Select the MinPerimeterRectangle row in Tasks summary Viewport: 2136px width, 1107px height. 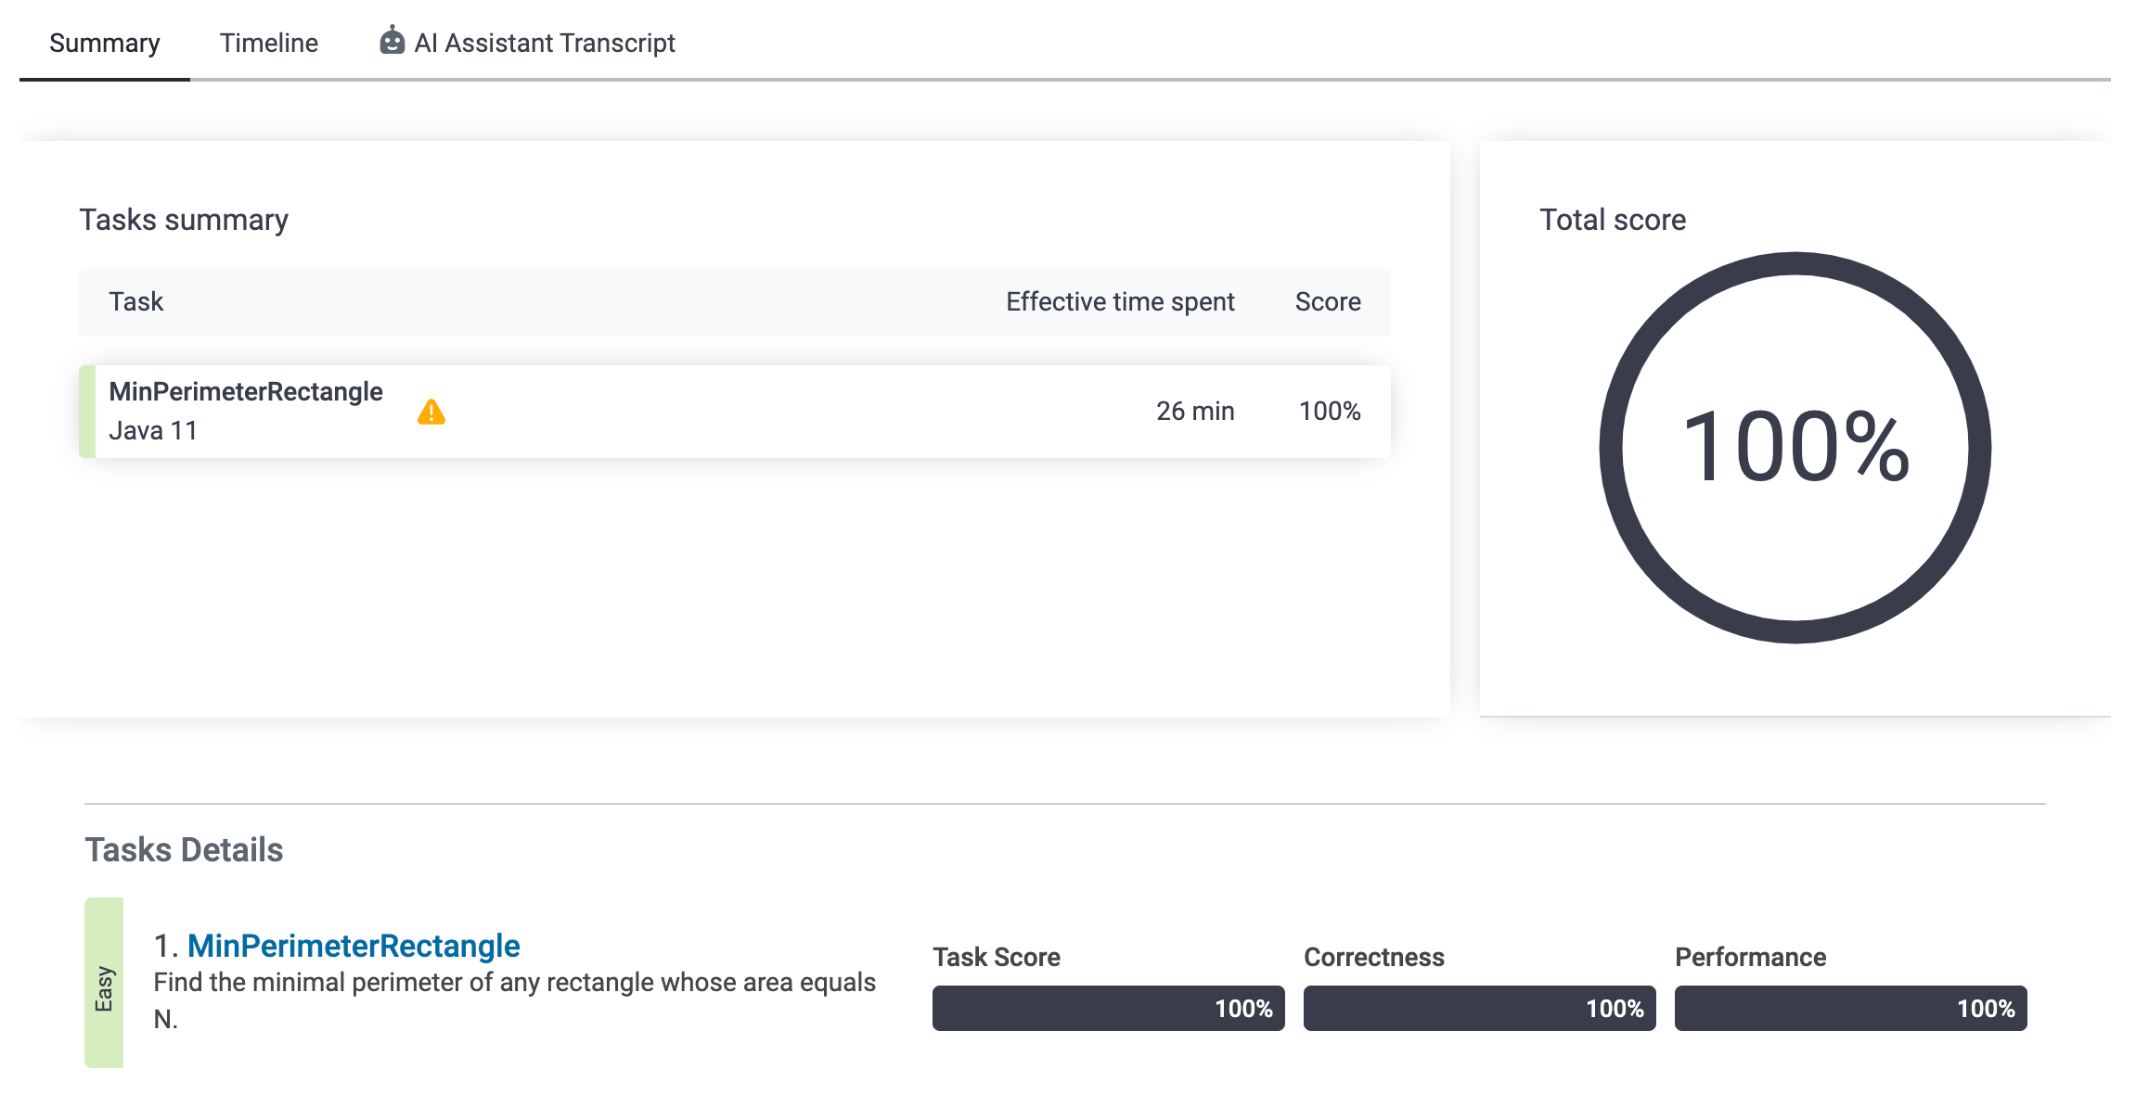click(x=742, y=412)
